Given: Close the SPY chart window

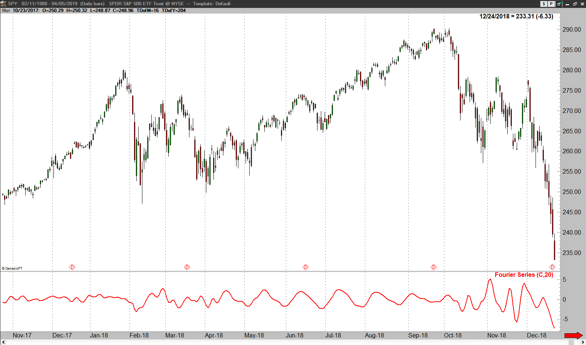Looking at the screenshot, I should (x=582, y=4).
